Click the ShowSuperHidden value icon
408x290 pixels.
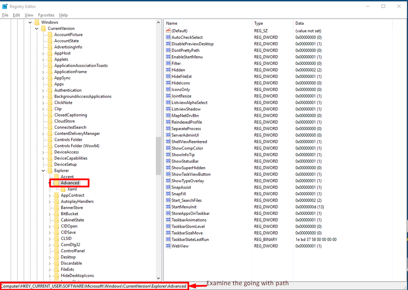[168, 167]
